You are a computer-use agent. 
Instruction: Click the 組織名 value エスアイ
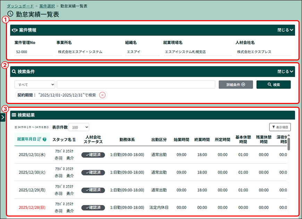point(134,52)
